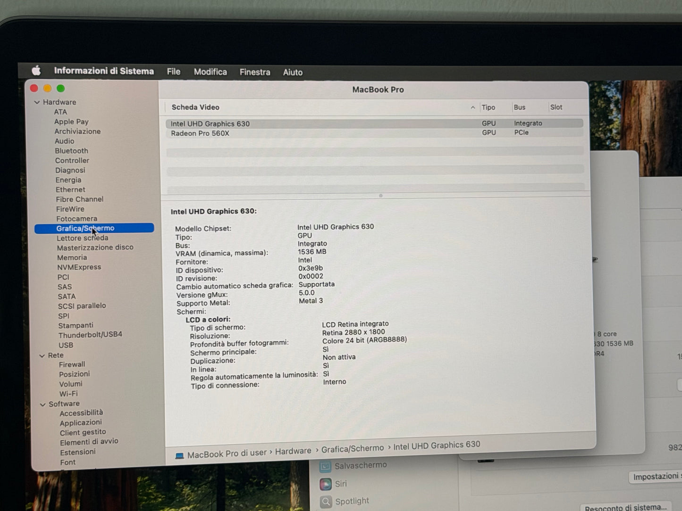Click Grafica/Schermo in the path bar
Screen dimensions: 682x511
[x=353, y=449]
